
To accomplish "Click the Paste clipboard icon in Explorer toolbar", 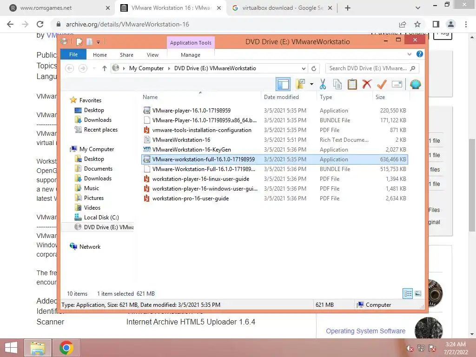I will 352,84.
